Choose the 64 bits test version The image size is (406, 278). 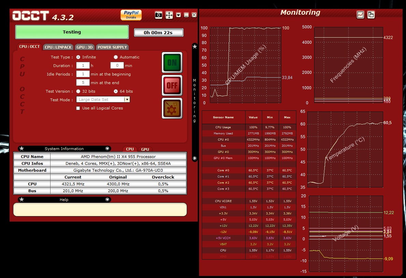click(116, 91)
